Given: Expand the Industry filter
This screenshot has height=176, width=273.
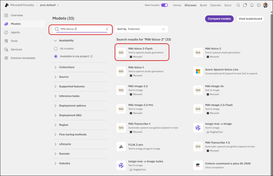Looking at the screenshot, I should [x=80, y=163].
